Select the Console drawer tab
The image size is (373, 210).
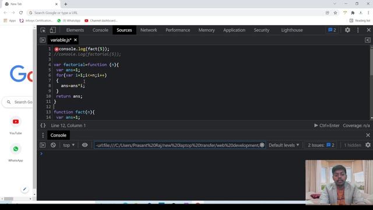point(58,135)
